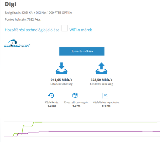
Task: Click the jitter graph icon
Action: (105, 95)
